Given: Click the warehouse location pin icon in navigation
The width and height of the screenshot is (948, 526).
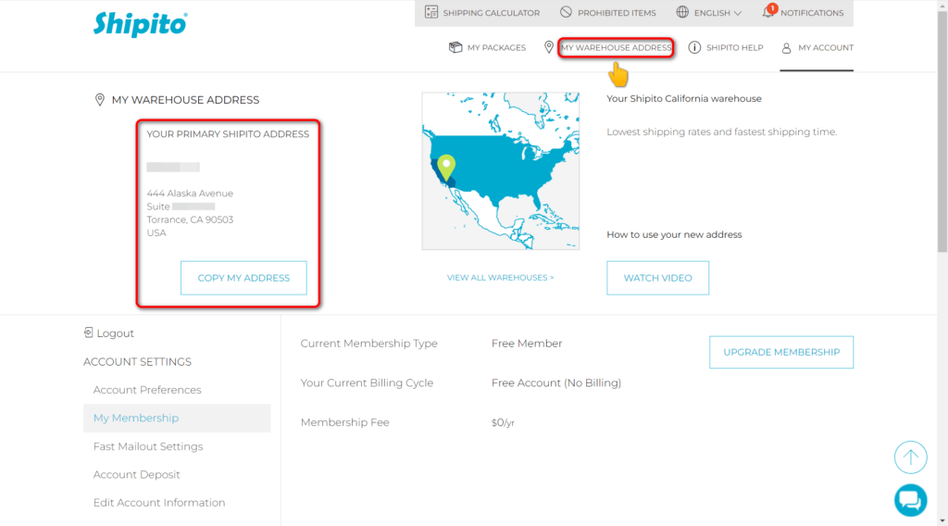Looking at the screenshot, I should pyautogui.click(x=548, y=47).
